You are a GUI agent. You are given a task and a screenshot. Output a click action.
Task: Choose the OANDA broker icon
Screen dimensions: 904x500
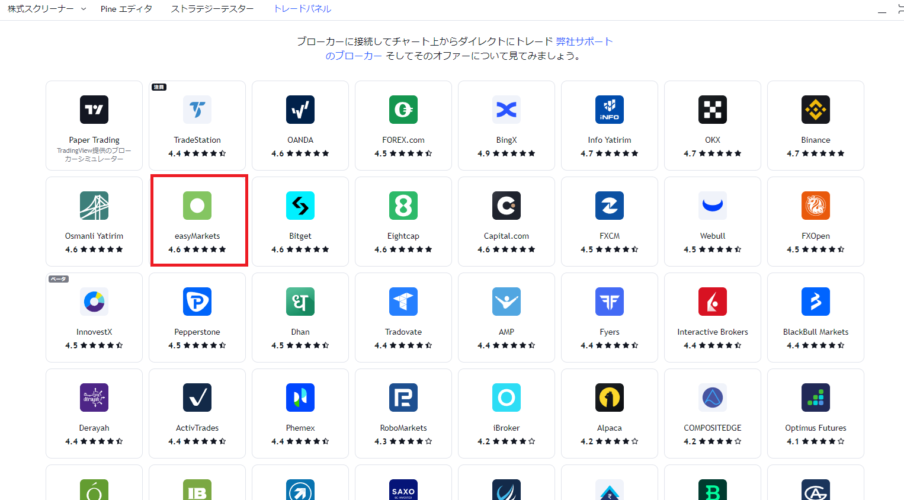tap(300, 110)
